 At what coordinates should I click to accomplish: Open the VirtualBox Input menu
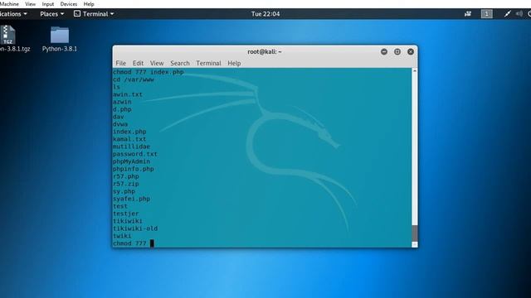(48, 4)
